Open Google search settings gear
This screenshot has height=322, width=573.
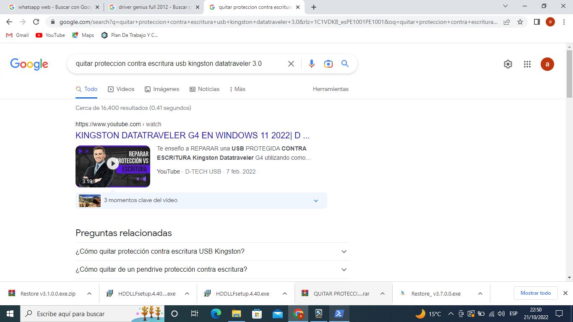point(508,64)
